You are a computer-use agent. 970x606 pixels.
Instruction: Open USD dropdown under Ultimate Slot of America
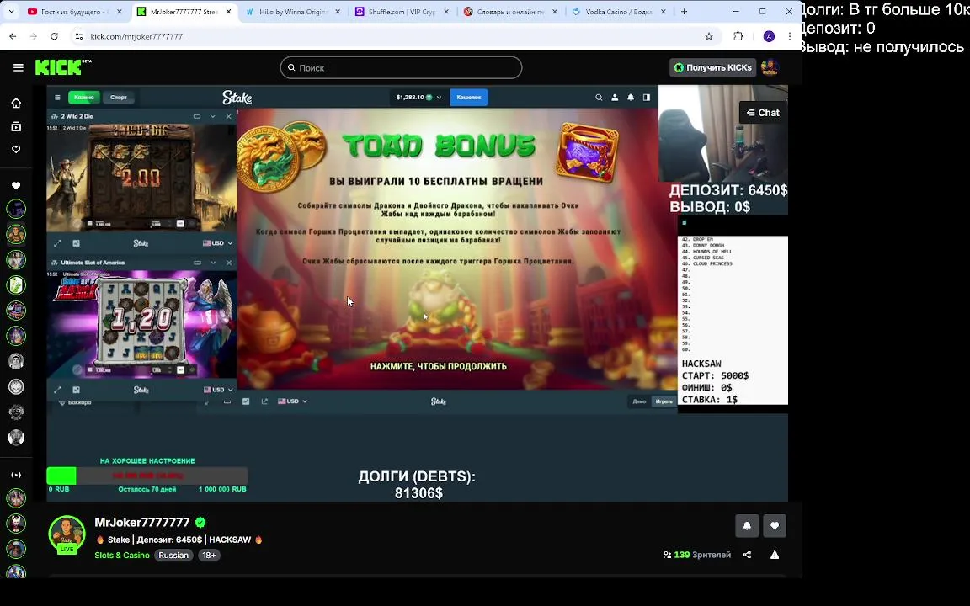217,390
